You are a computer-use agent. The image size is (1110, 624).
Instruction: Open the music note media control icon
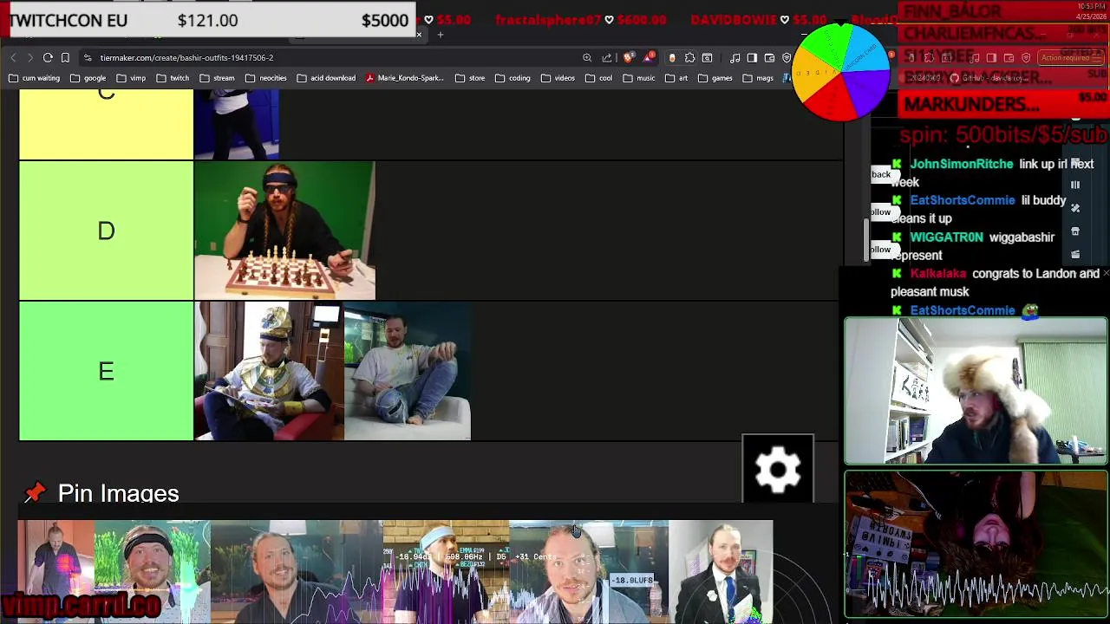click(735, 58)
